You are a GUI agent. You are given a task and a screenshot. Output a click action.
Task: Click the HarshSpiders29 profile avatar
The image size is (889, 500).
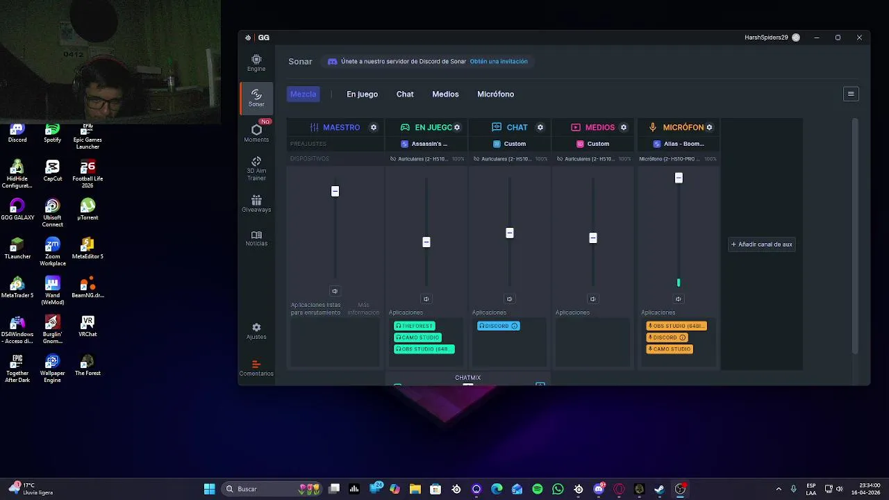pyautogui.click(x=796, y=37)
